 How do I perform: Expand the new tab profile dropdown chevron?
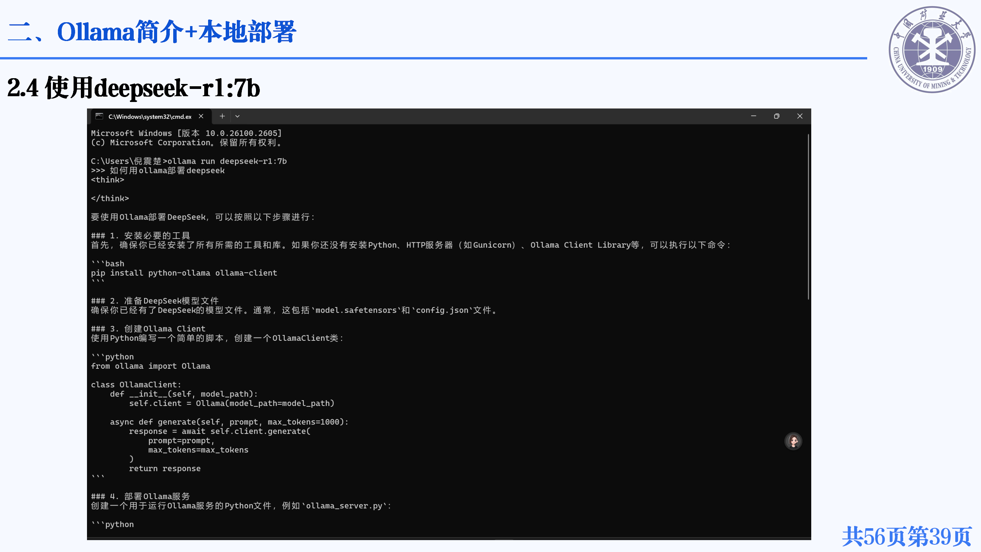click(x=238, y=116)
